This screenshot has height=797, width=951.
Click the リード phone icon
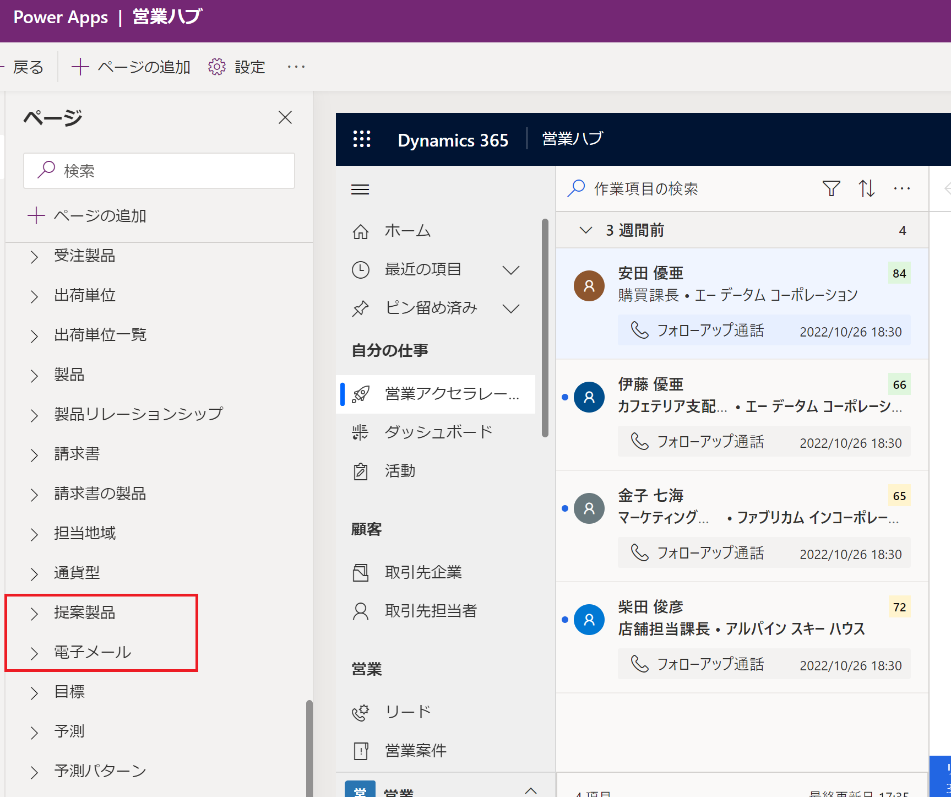[x=361, y=712]
